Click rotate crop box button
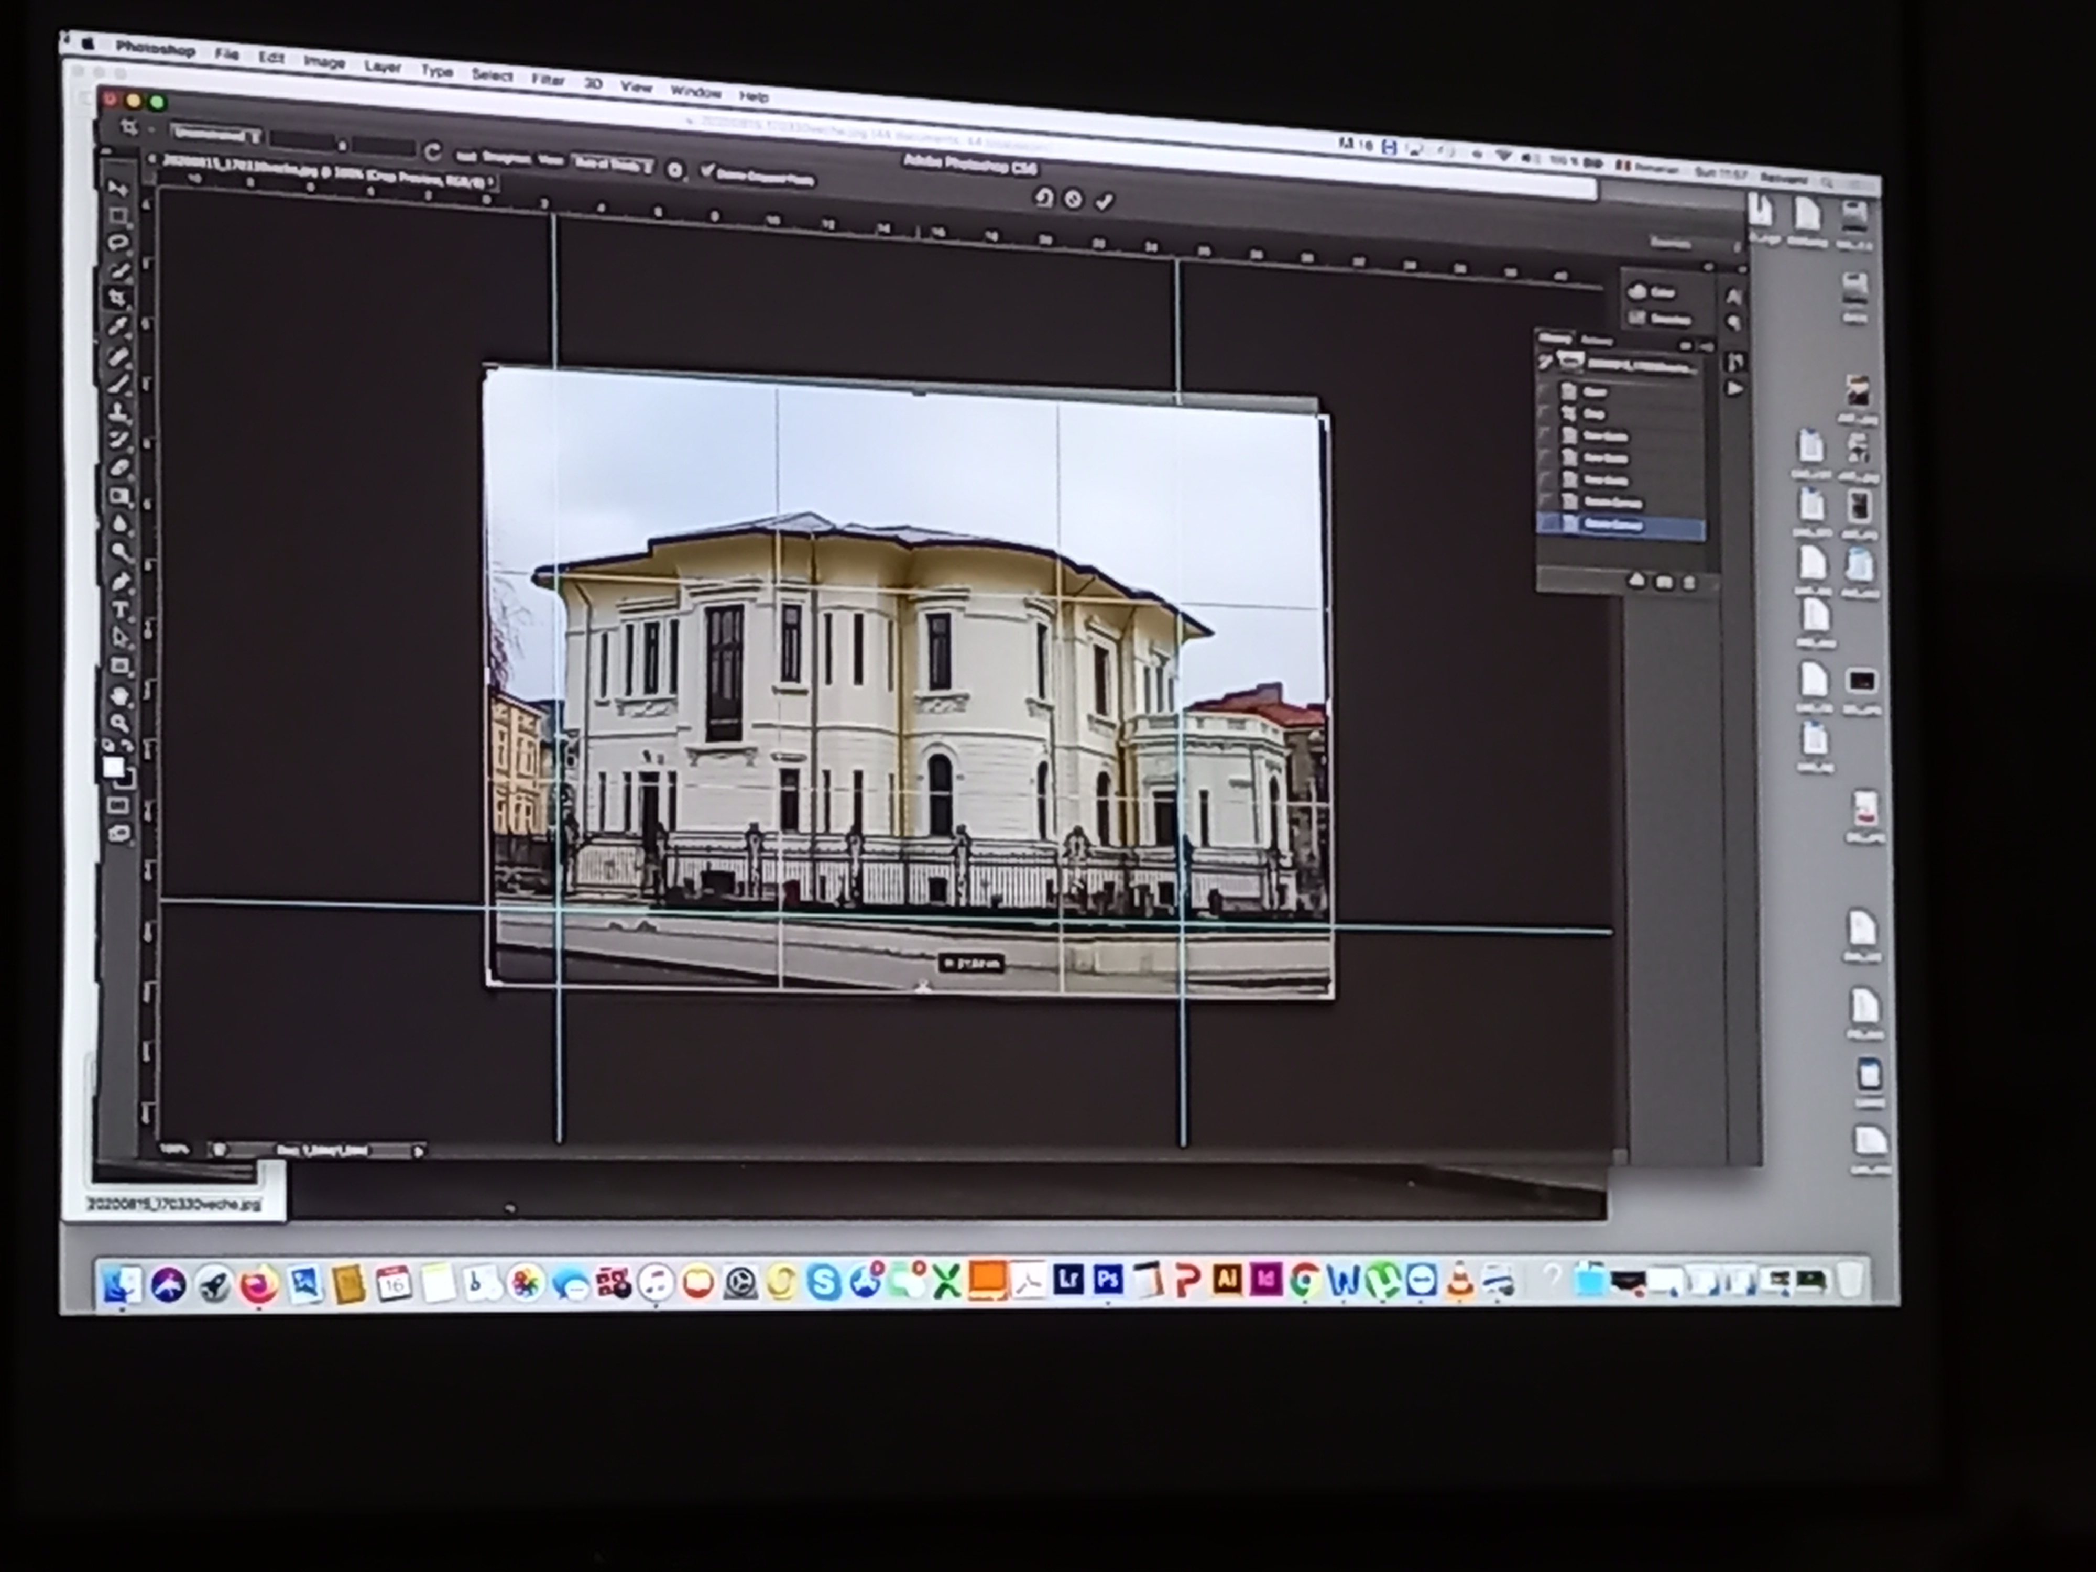 432,151
